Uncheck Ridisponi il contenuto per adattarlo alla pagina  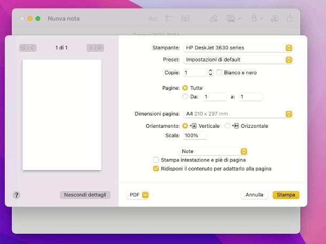coord(156,169)
